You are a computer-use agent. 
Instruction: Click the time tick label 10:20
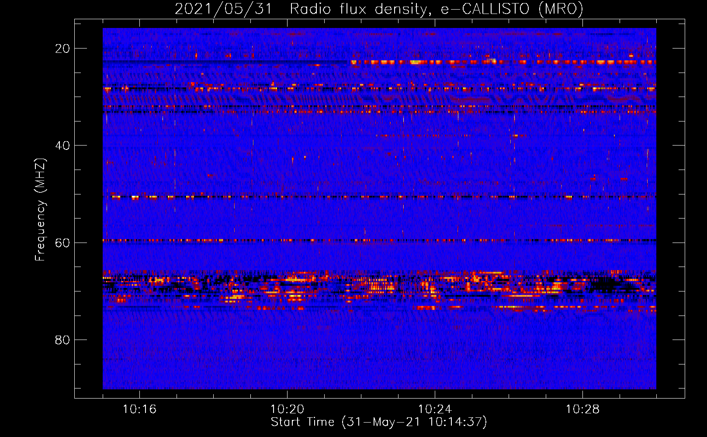287,409
